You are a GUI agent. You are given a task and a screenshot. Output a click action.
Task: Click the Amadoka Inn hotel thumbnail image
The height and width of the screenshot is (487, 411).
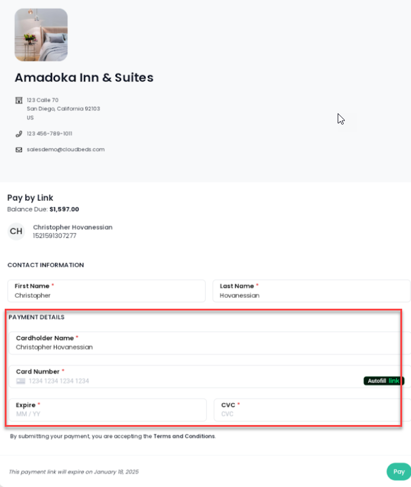41,35
